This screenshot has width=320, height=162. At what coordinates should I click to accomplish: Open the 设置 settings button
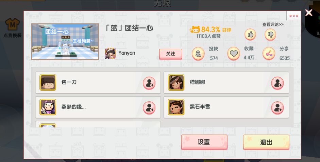tap(204, 142)
